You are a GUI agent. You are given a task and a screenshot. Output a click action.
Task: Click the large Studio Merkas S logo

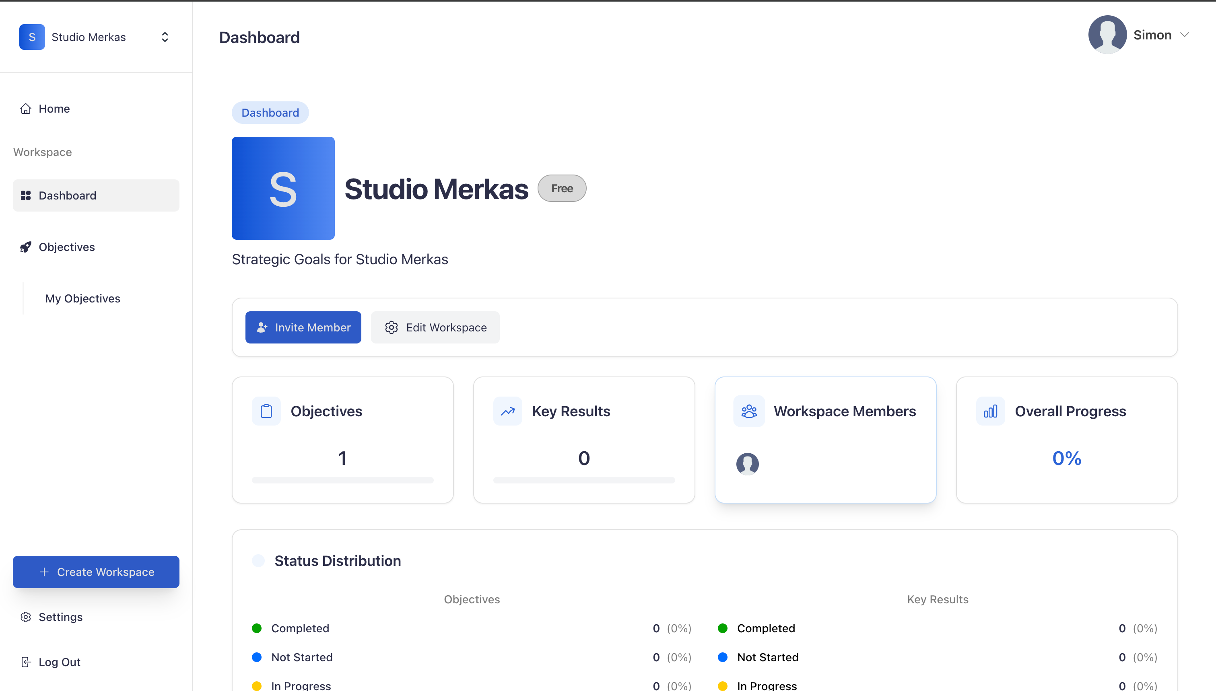[283, 188]
